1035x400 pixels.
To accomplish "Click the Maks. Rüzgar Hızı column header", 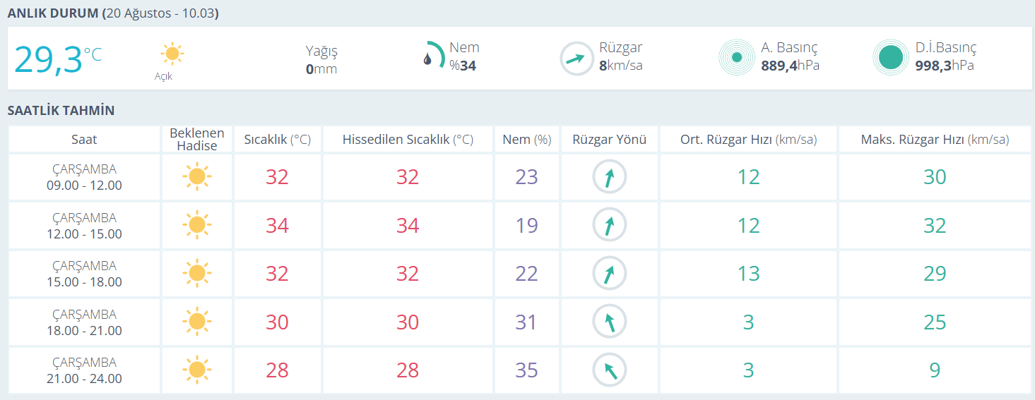I will [x=935, y=140].
